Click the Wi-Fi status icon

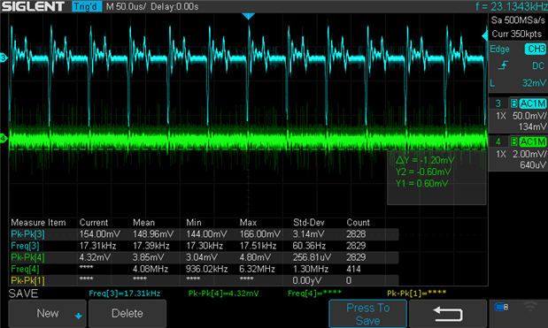click(x=530, y=307)
